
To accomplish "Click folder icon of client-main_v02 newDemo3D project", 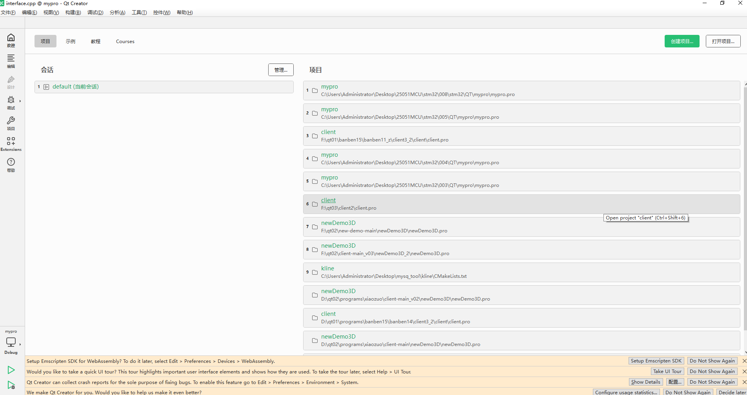I will coord(315,295).
